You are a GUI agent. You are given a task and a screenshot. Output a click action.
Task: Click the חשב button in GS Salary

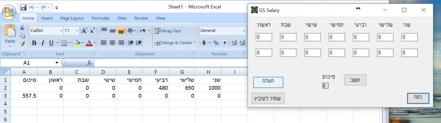pyautogui.click(x=355, y=80)
